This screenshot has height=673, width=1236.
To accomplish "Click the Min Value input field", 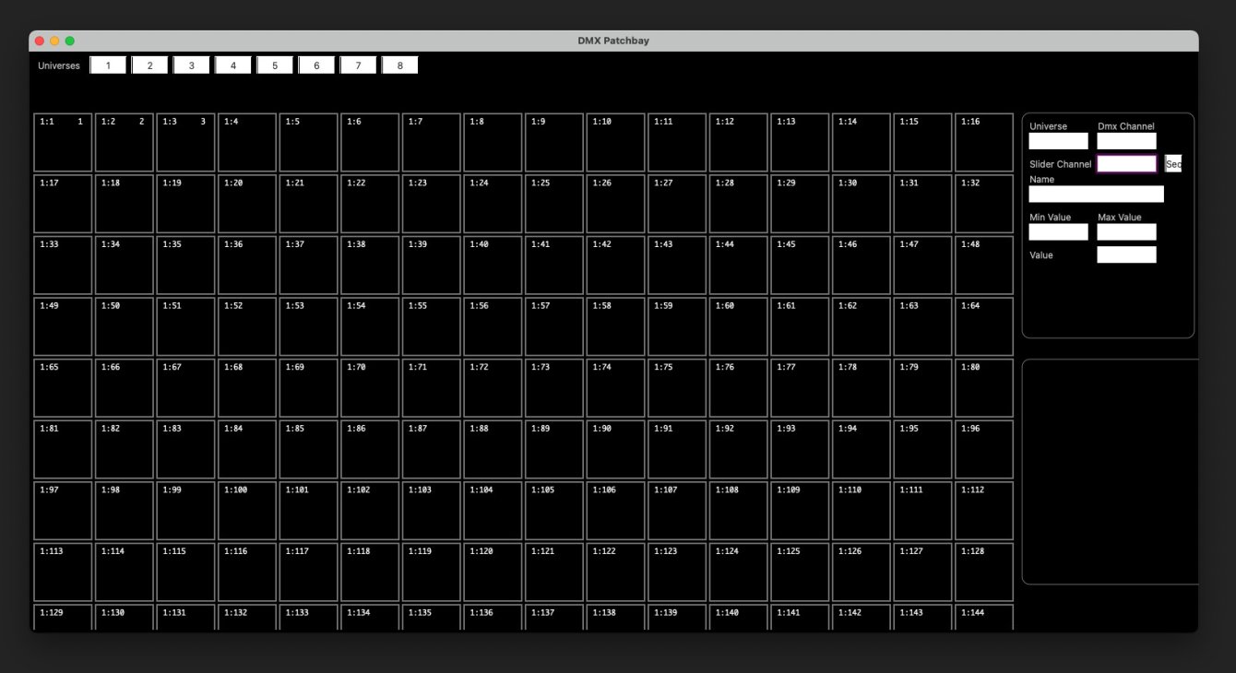I will point(1059,232).
